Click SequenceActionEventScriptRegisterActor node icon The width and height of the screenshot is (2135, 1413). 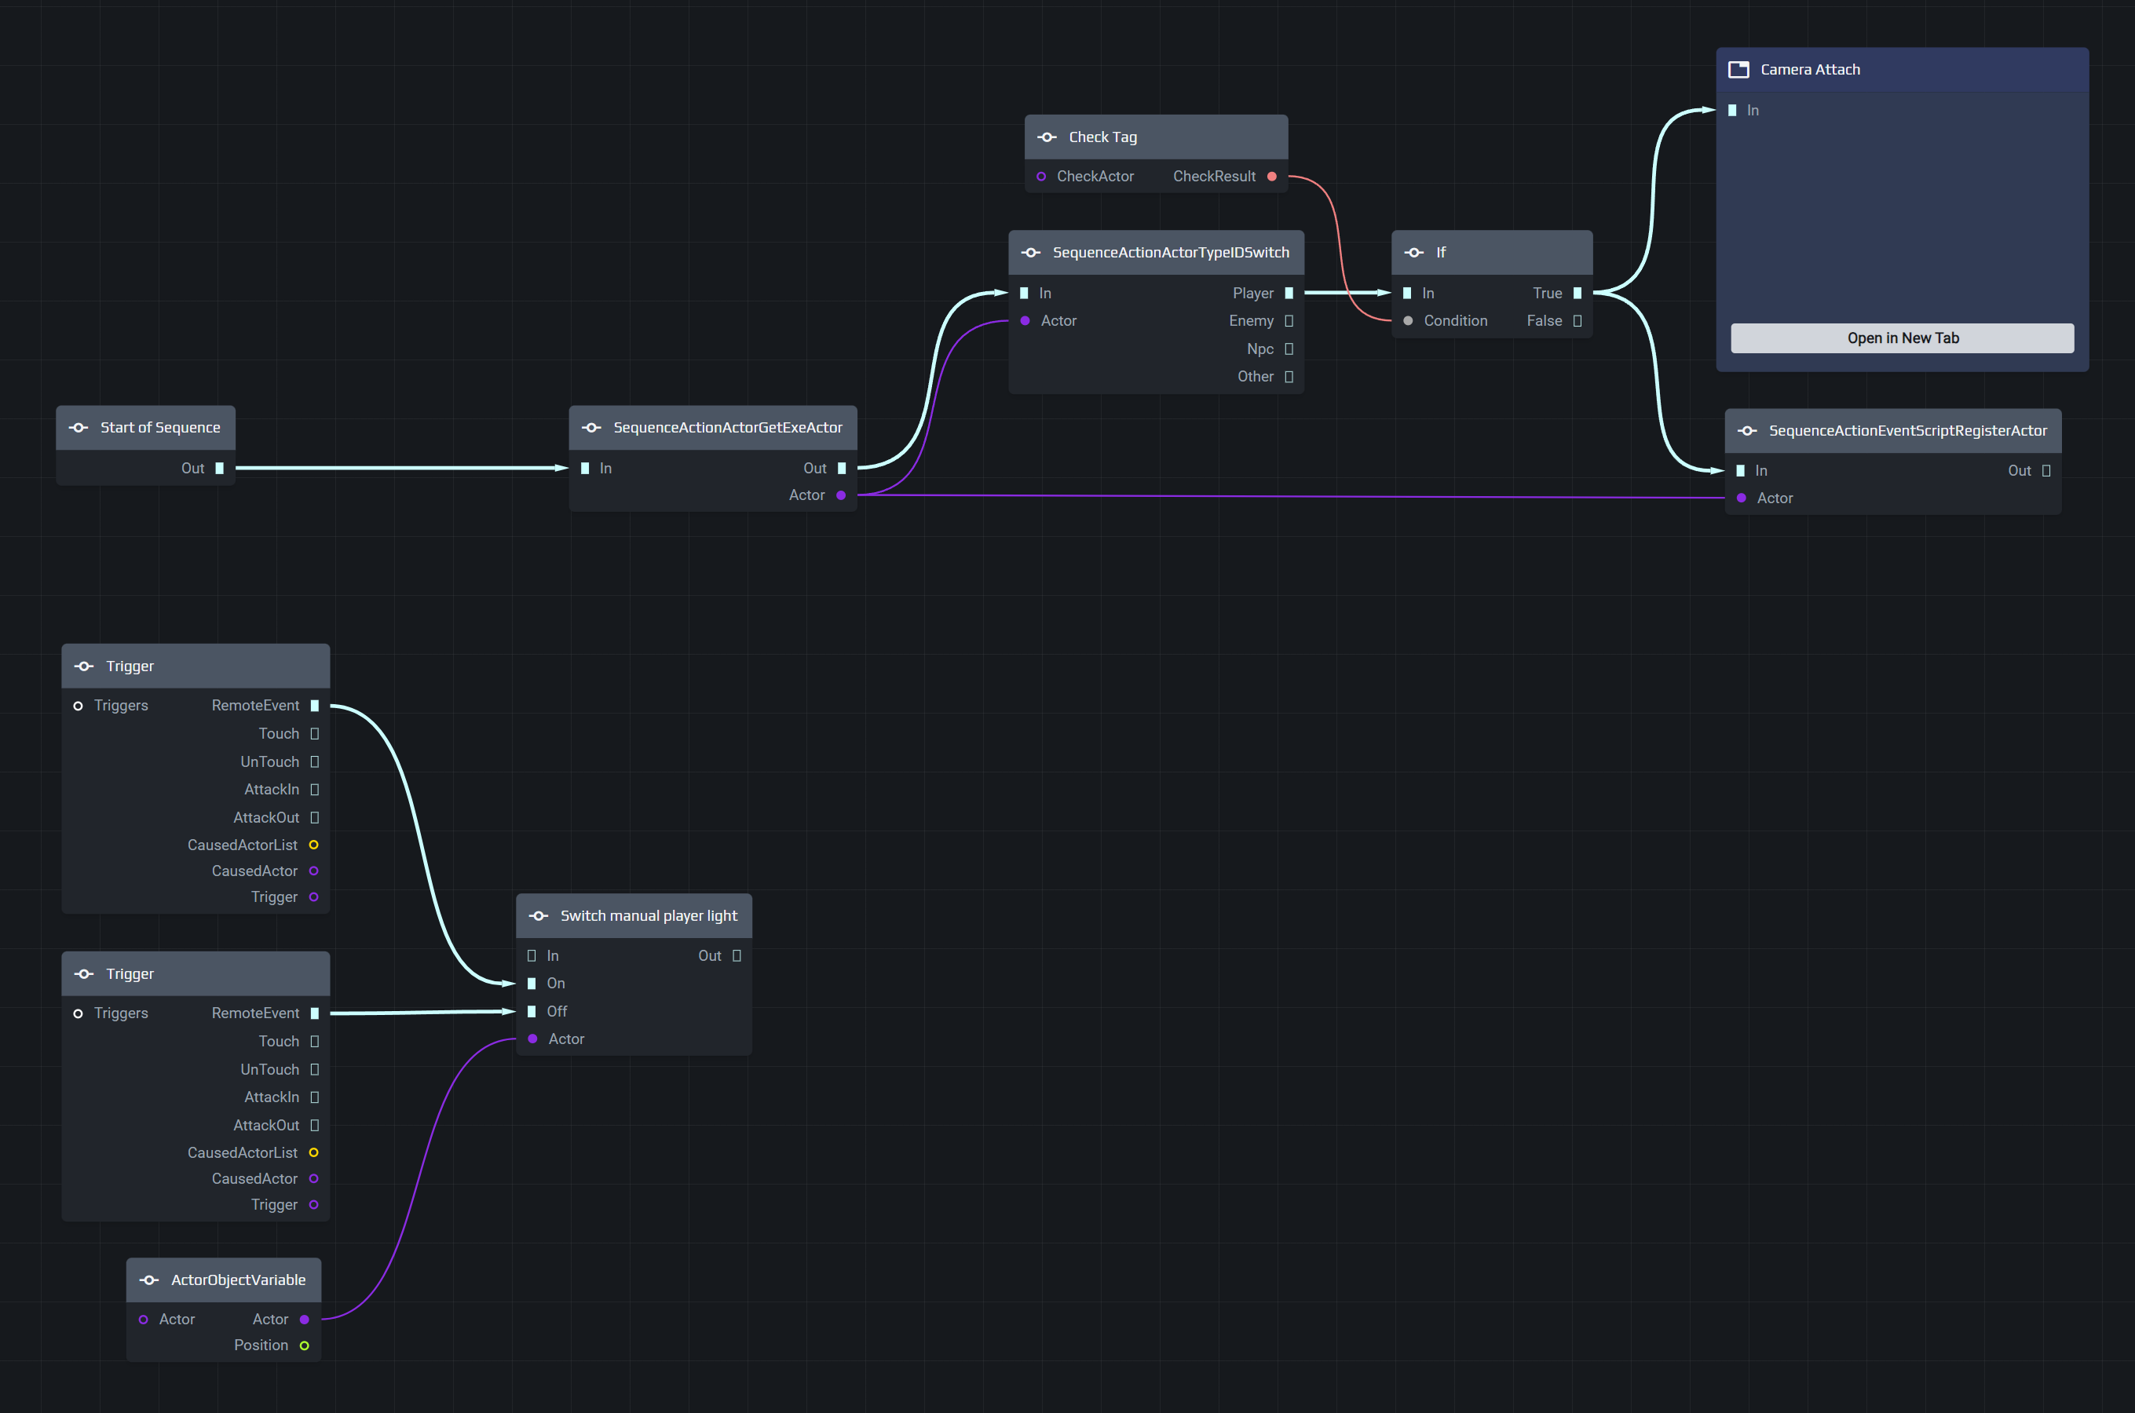pyautogui.click(x=1746, y=431)
